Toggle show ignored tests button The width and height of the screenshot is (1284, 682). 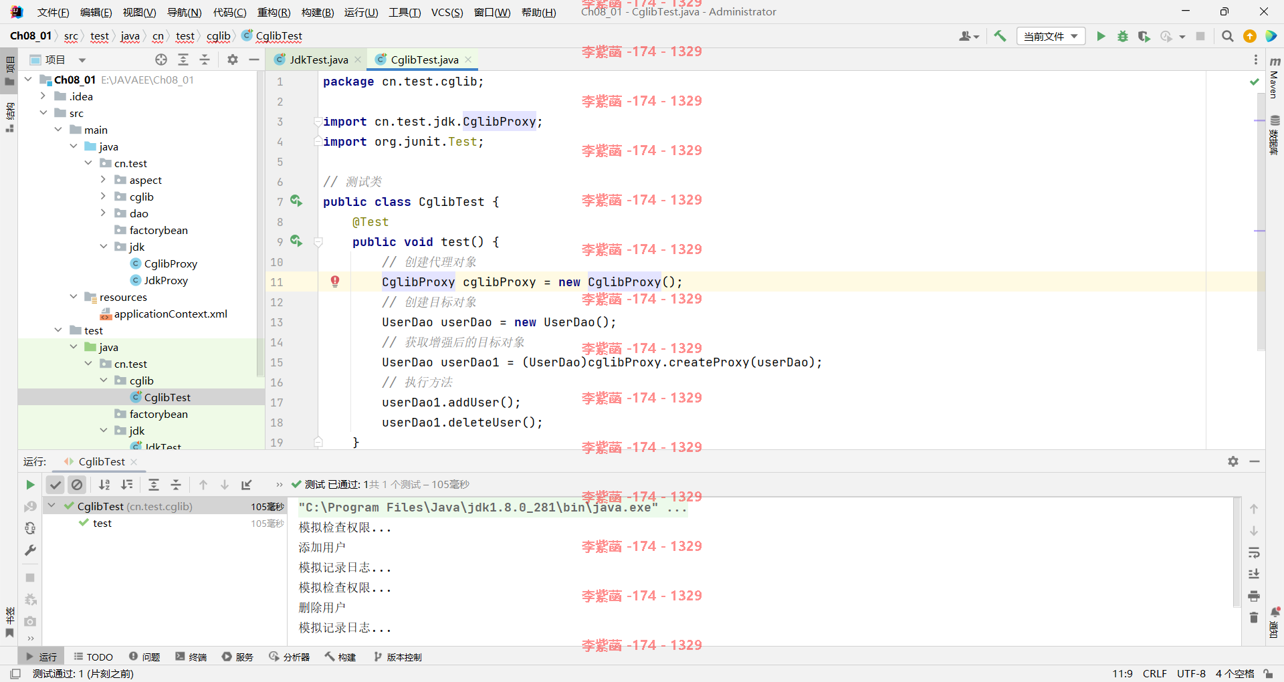point(77,485)
